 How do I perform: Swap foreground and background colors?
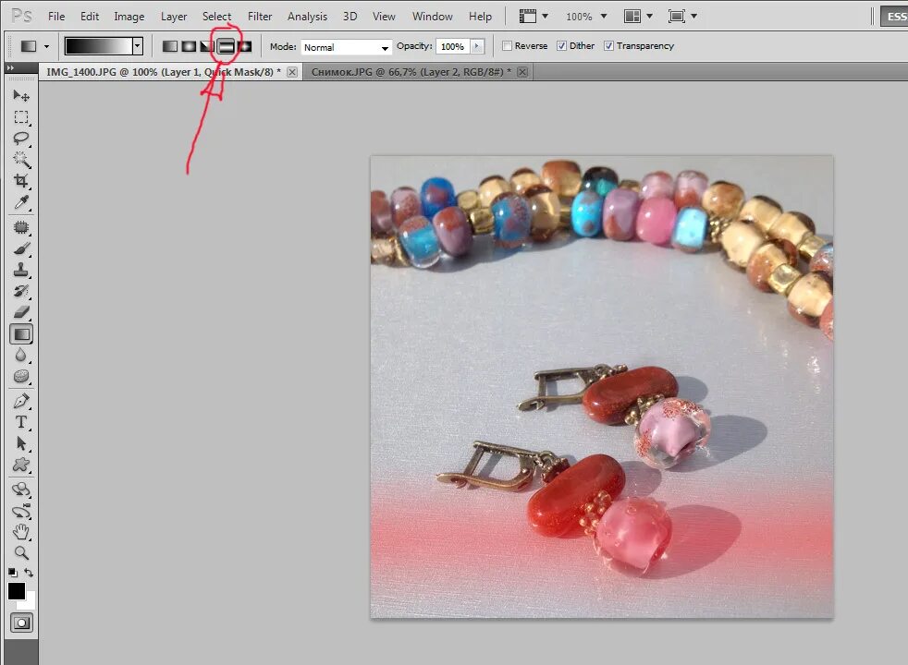click(x=29, y=572)
